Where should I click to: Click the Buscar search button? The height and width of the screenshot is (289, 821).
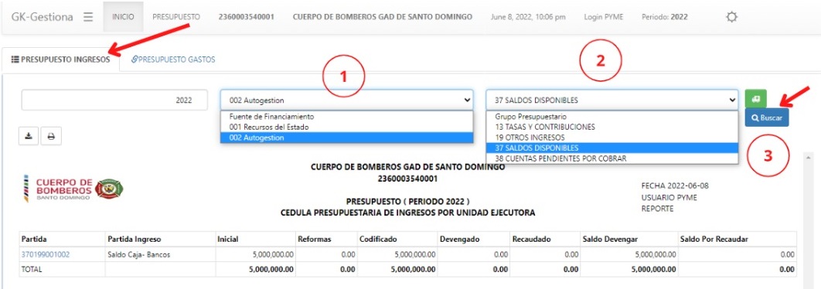767,117
